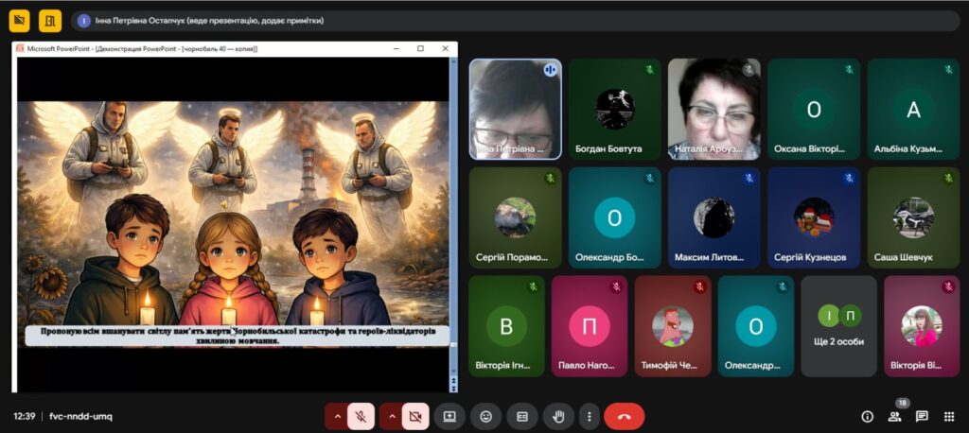Open meeting details info panel
This screenshot has height=433, width=969.
867,416
